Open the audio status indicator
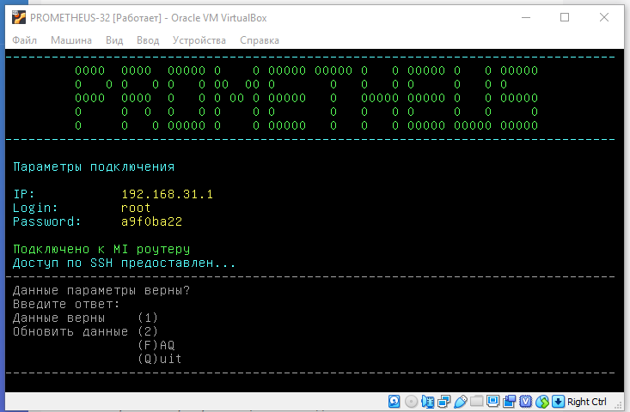630x412 pixels. click(x=428, y=402)
